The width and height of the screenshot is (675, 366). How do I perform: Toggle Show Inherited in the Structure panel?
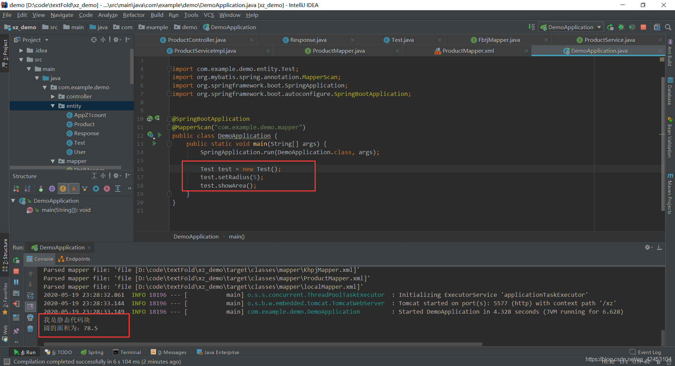[85, 189]
